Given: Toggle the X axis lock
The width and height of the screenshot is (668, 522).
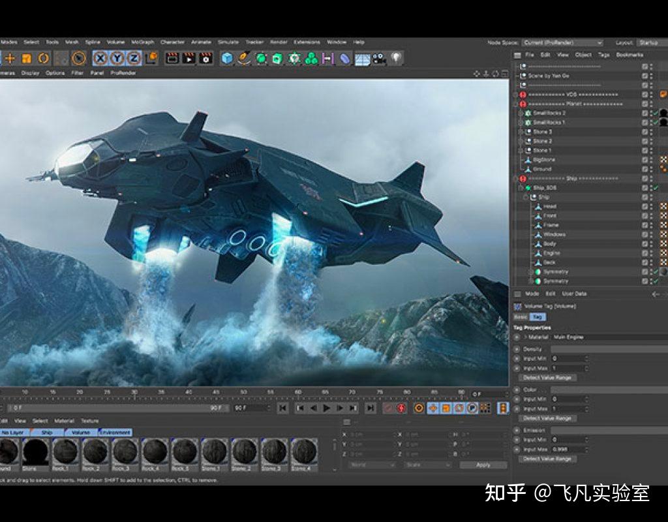Looking at the screenshot, I should pyautogui.click(x=100, y=58).
